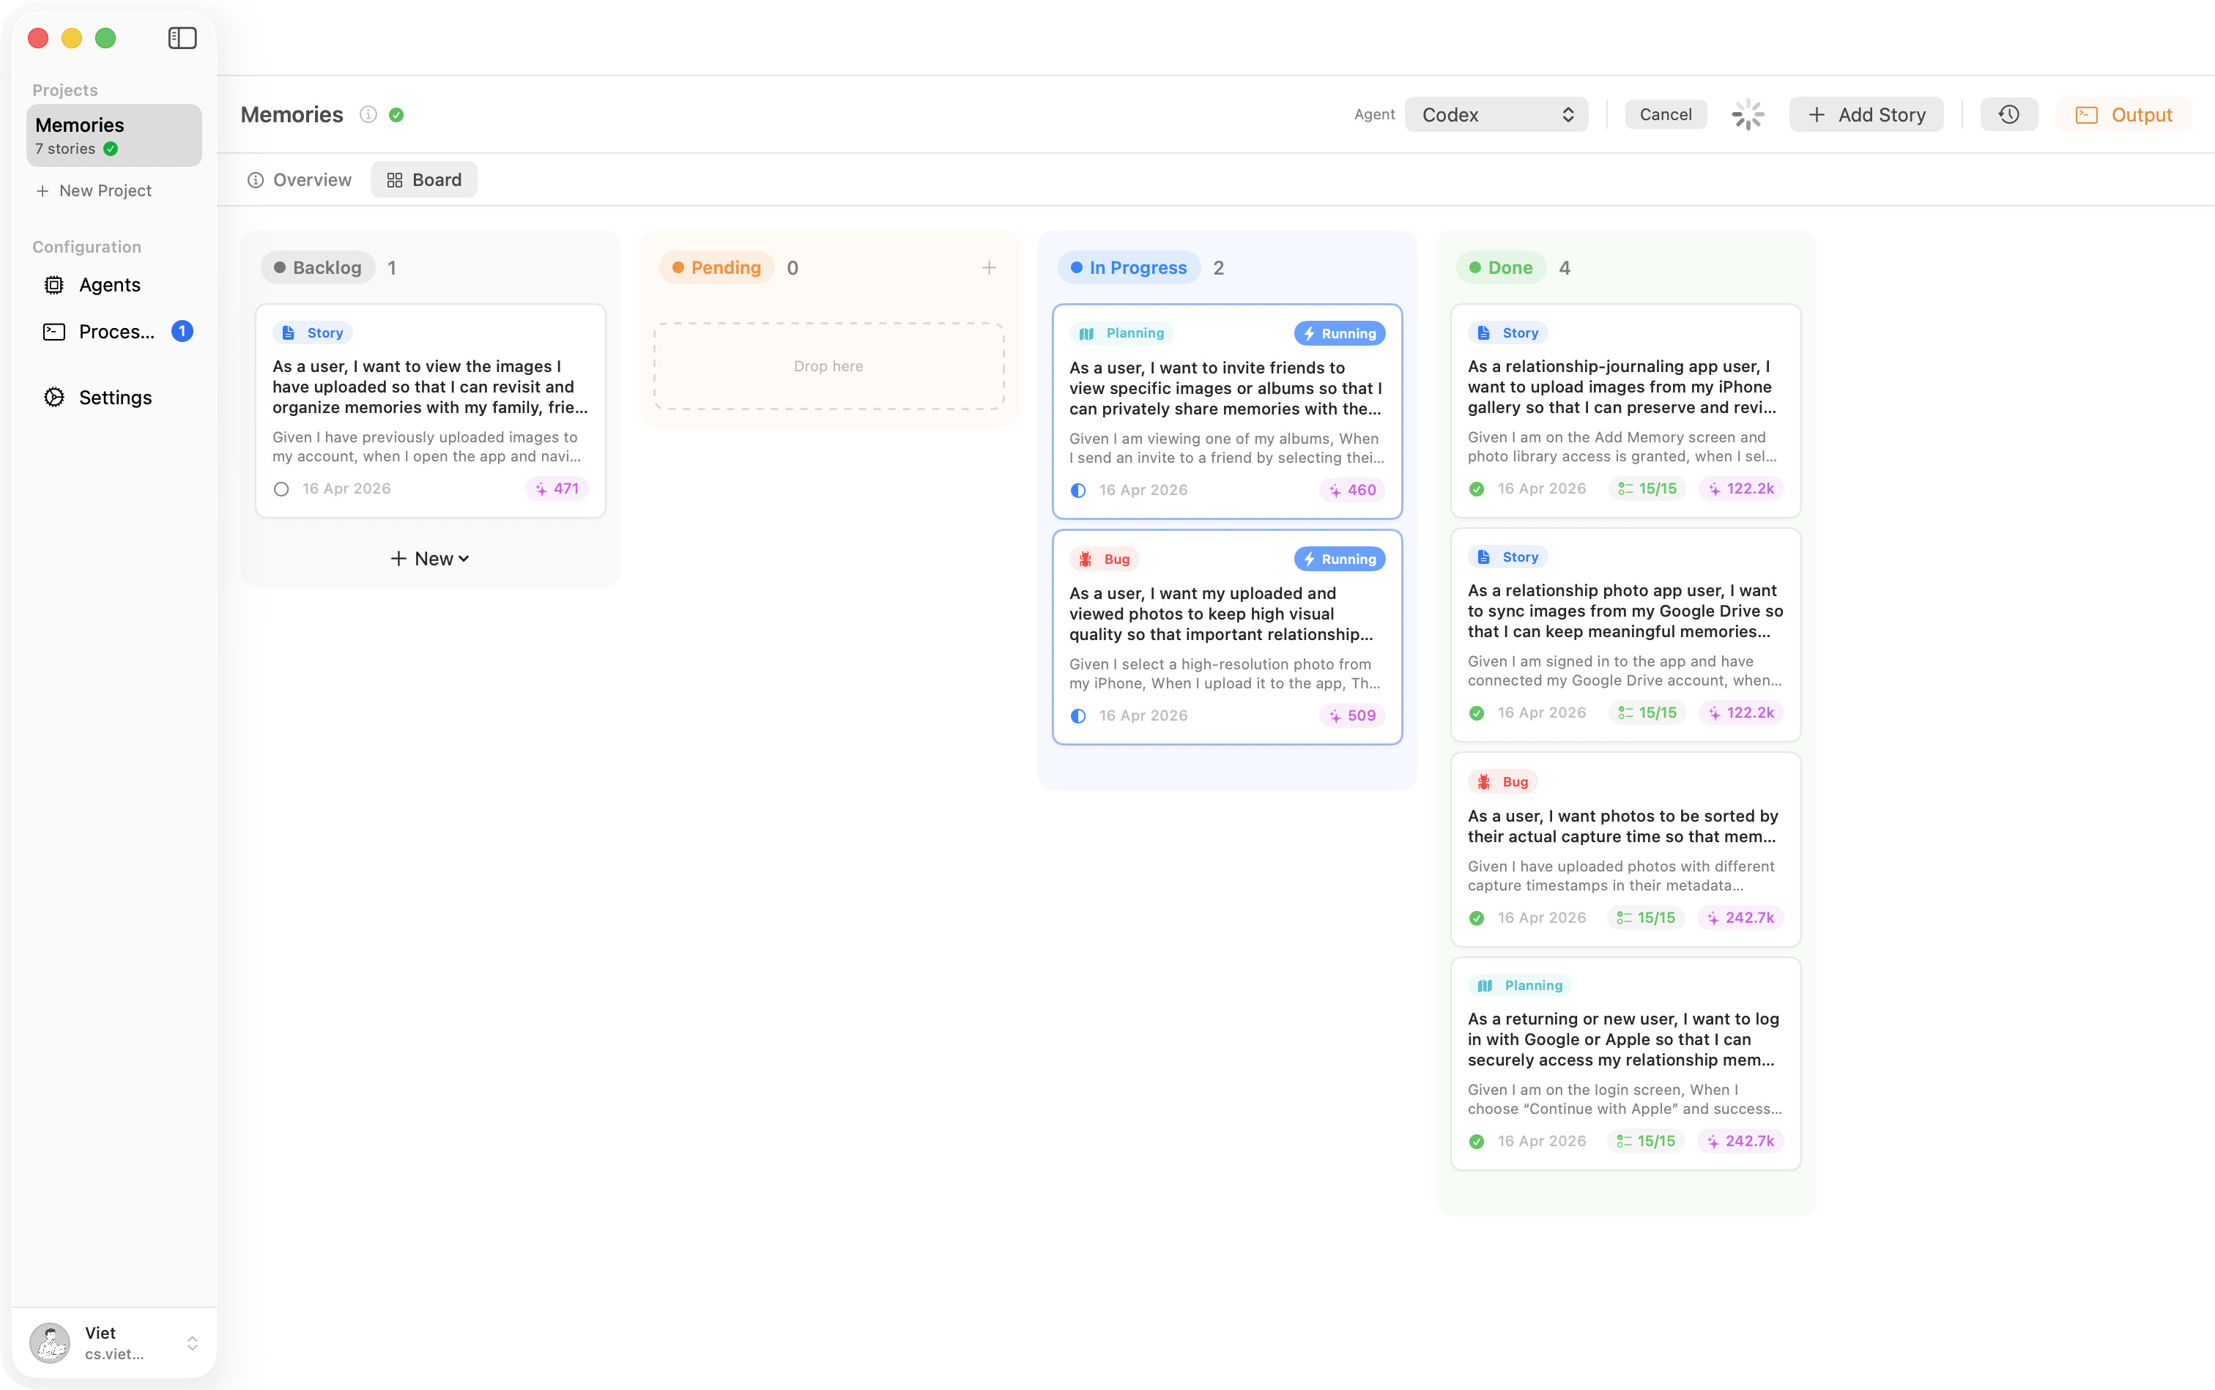Open the capture time sorting bug card
Screen dimensions: 2215x1390
click(1625, 850)
